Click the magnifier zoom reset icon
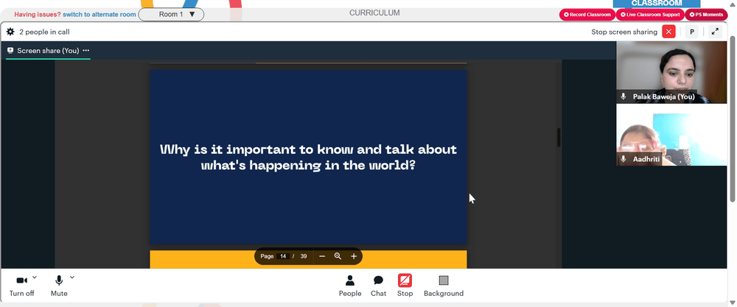The image size is (737, 307). point(338,256)
